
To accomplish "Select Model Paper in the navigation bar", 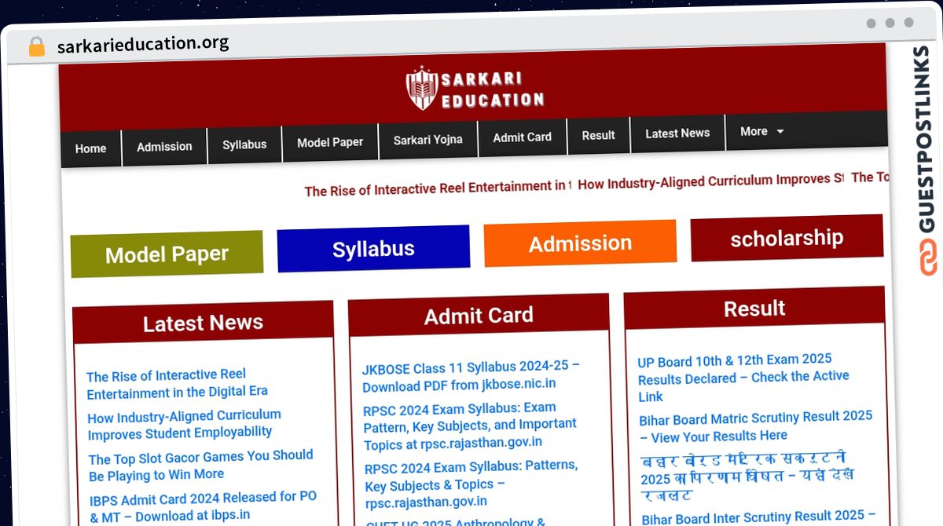I will coord(330,142).
